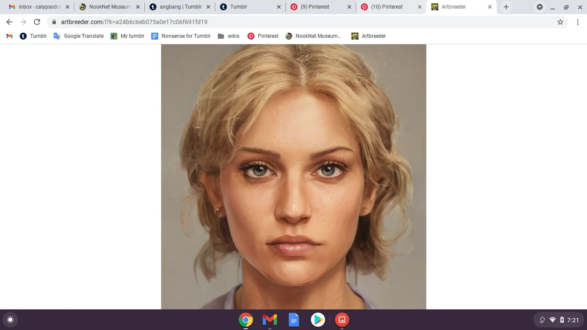Open the Tumblr bookmark
The image size is (587, 330).
pyautogui.click(x=33, y=36)
